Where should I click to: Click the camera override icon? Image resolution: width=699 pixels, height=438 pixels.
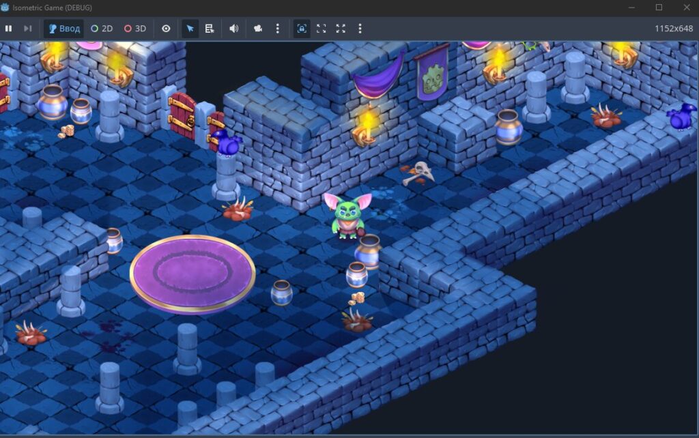coord(257,29)
